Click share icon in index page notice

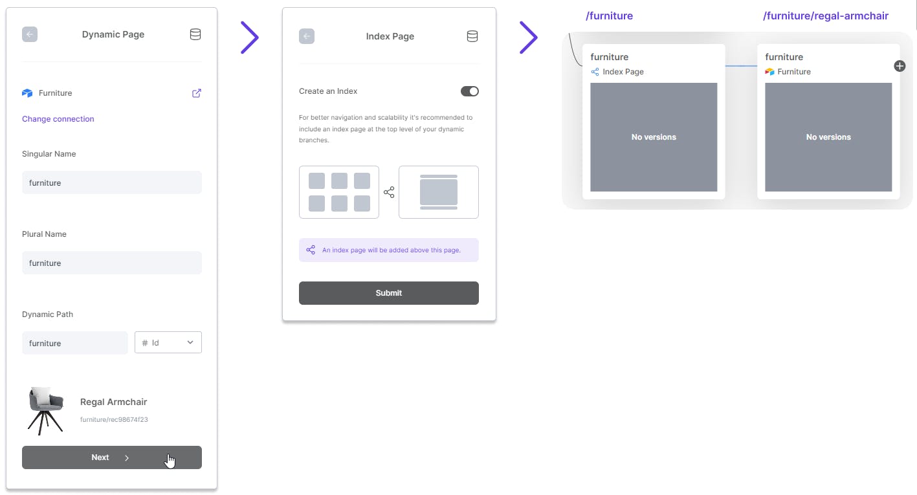pos(311,250)
